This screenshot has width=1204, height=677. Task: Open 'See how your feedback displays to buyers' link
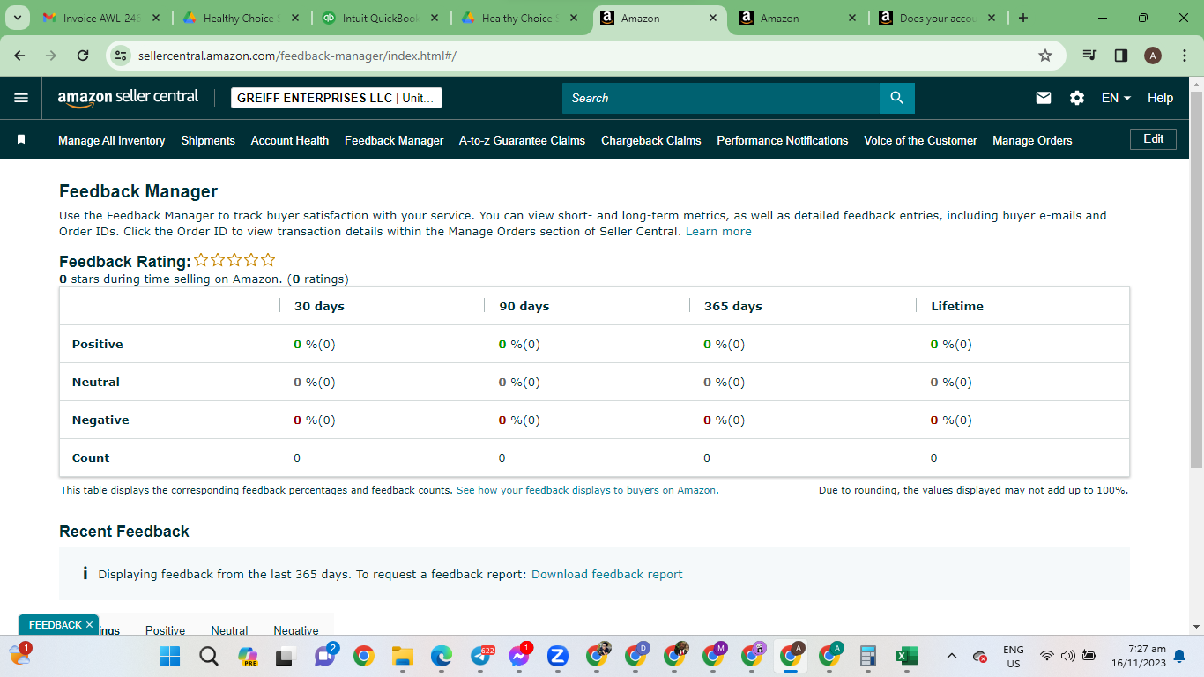tap(587, 490)
